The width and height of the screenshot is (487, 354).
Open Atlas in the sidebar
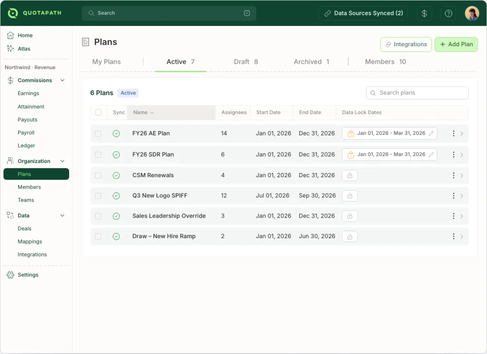[x=19, y=48]
